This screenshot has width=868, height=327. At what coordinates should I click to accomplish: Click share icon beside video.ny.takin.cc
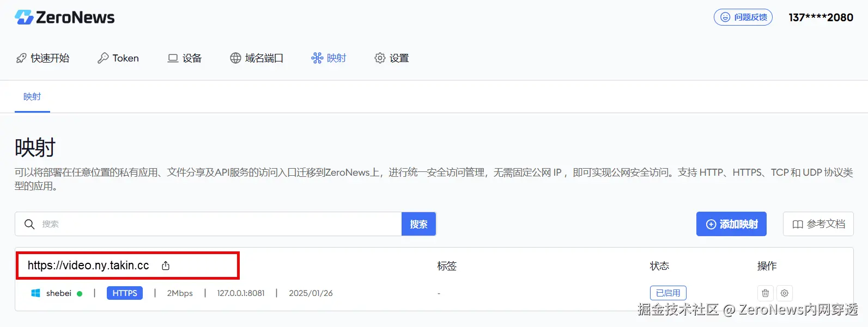point(166,266)
